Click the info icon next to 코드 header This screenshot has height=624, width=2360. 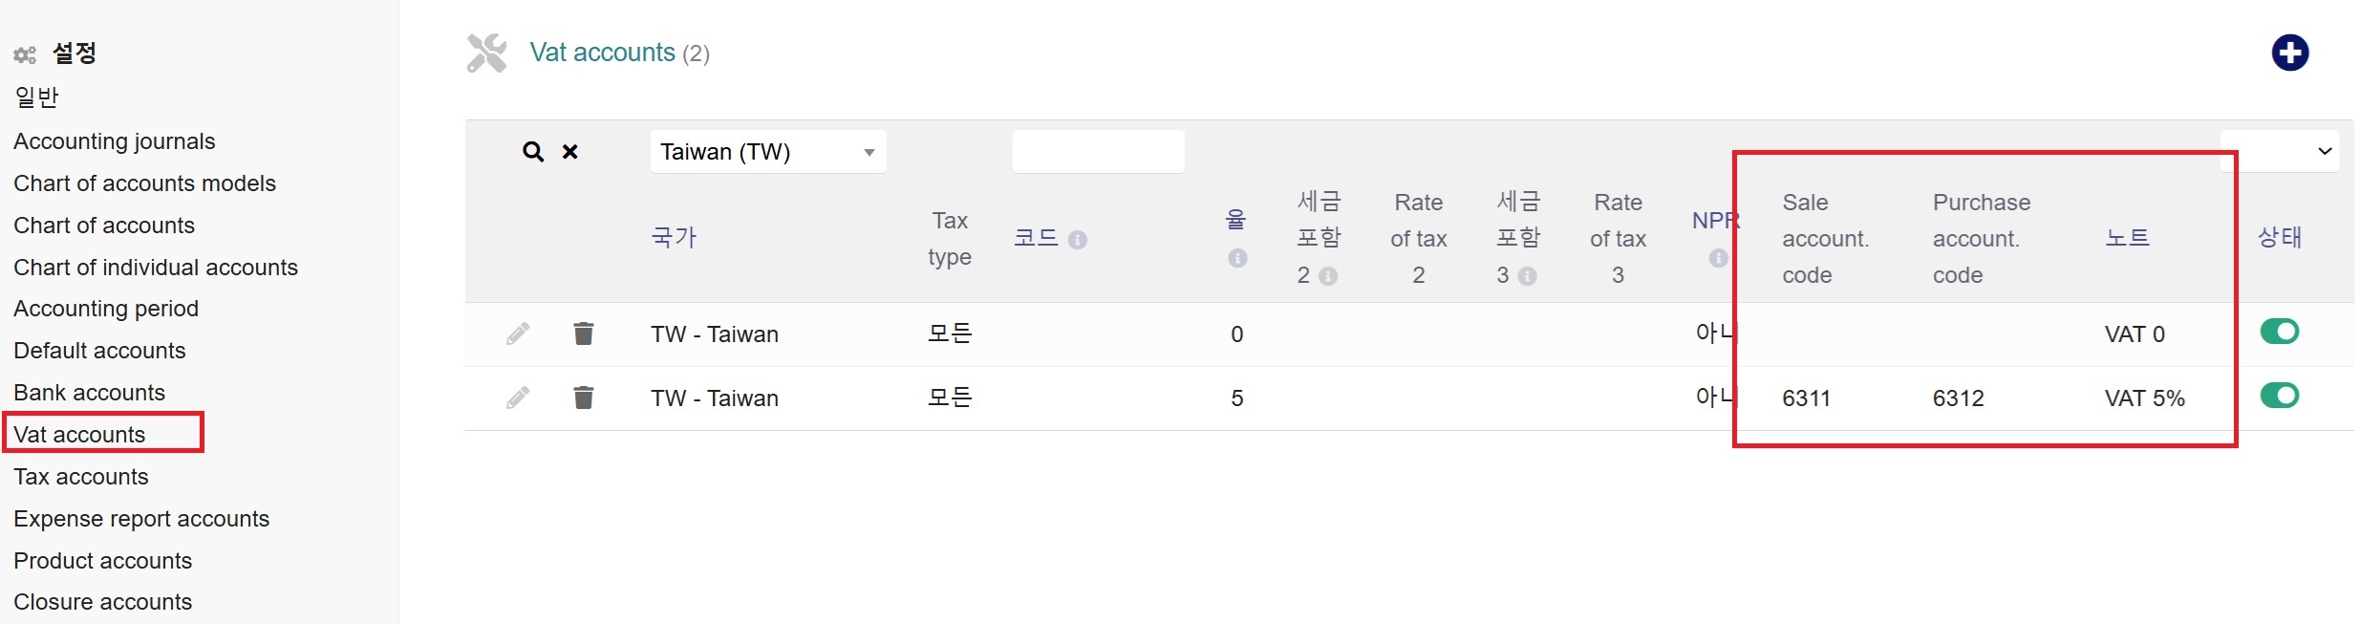point(1078,240)
